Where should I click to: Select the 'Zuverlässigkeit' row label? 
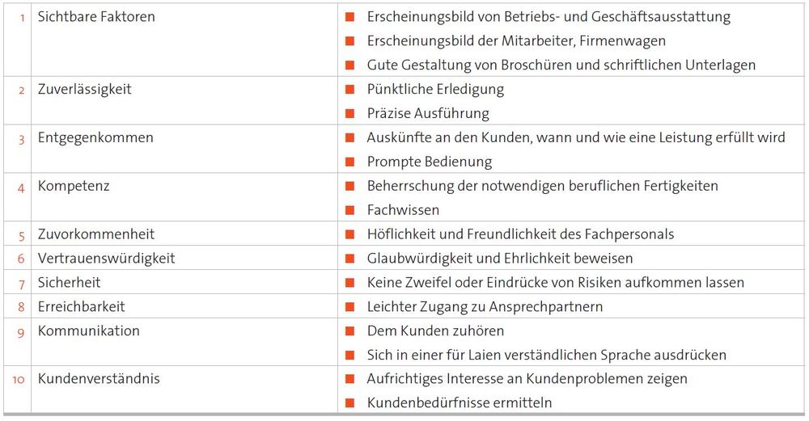85,90
